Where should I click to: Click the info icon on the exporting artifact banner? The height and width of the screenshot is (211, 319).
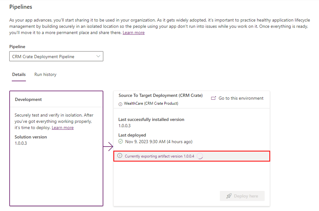[x=120, y=156]
